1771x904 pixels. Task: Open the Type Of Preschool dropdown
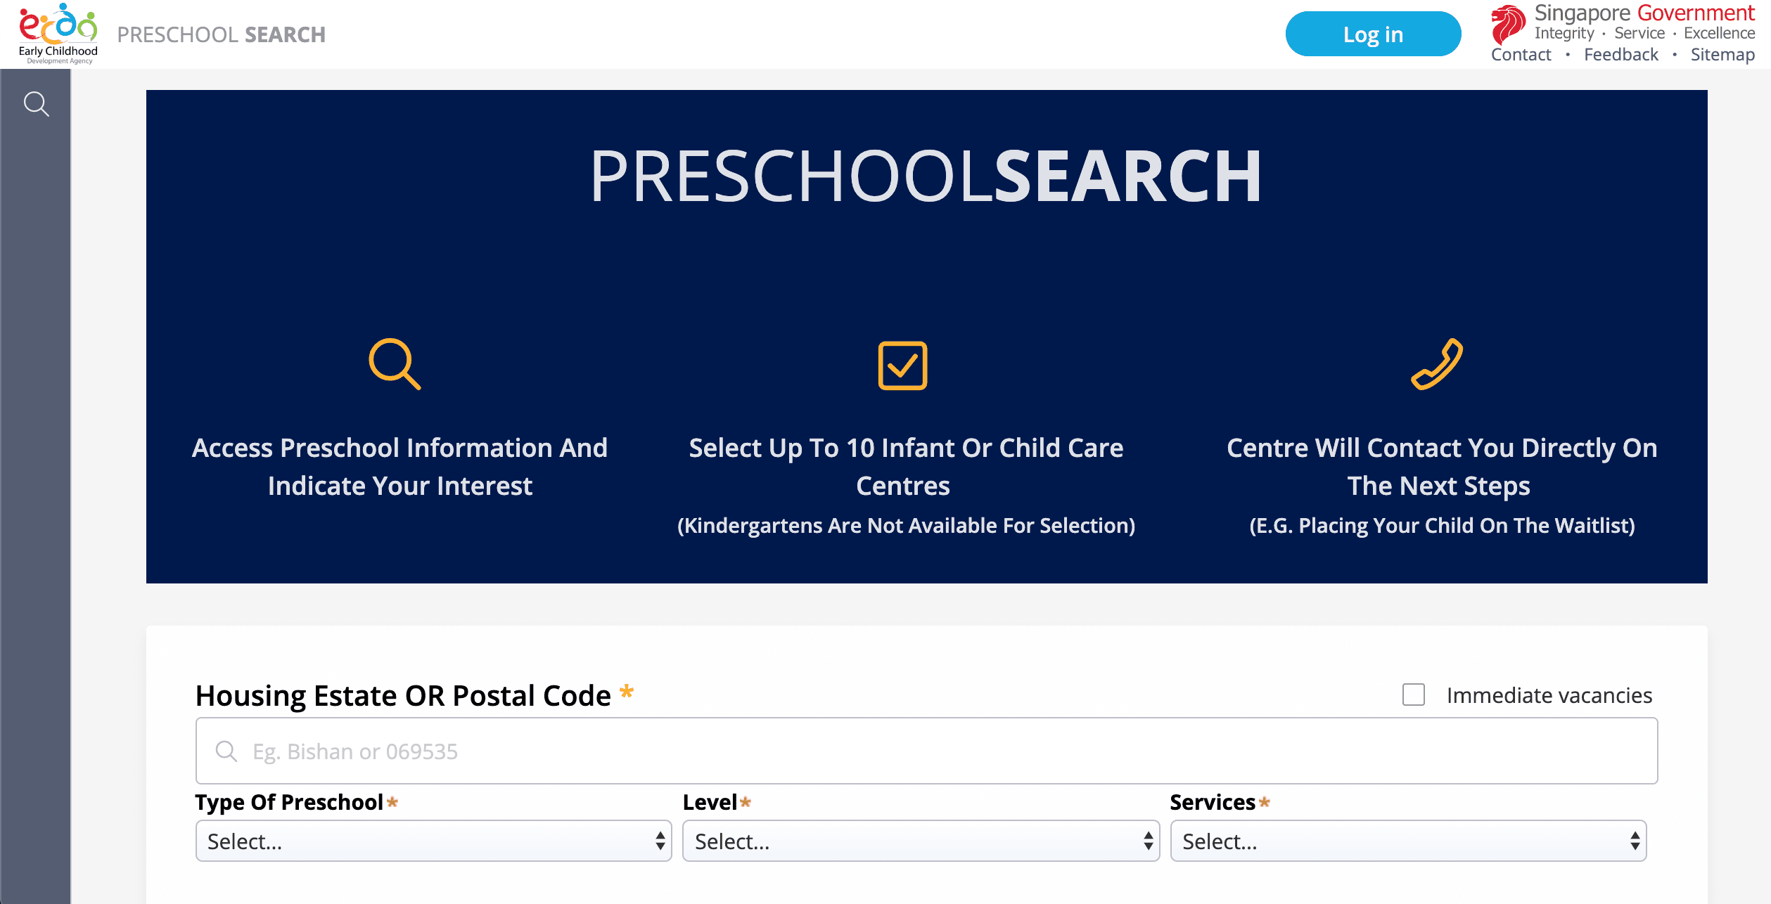433,841
